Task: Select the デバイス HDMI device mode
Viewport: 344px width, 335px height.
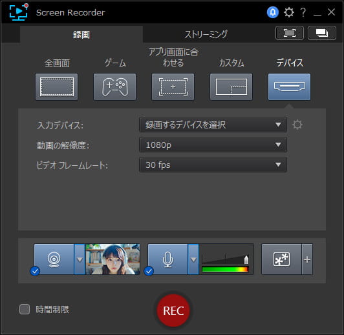Action: point(290,86)
